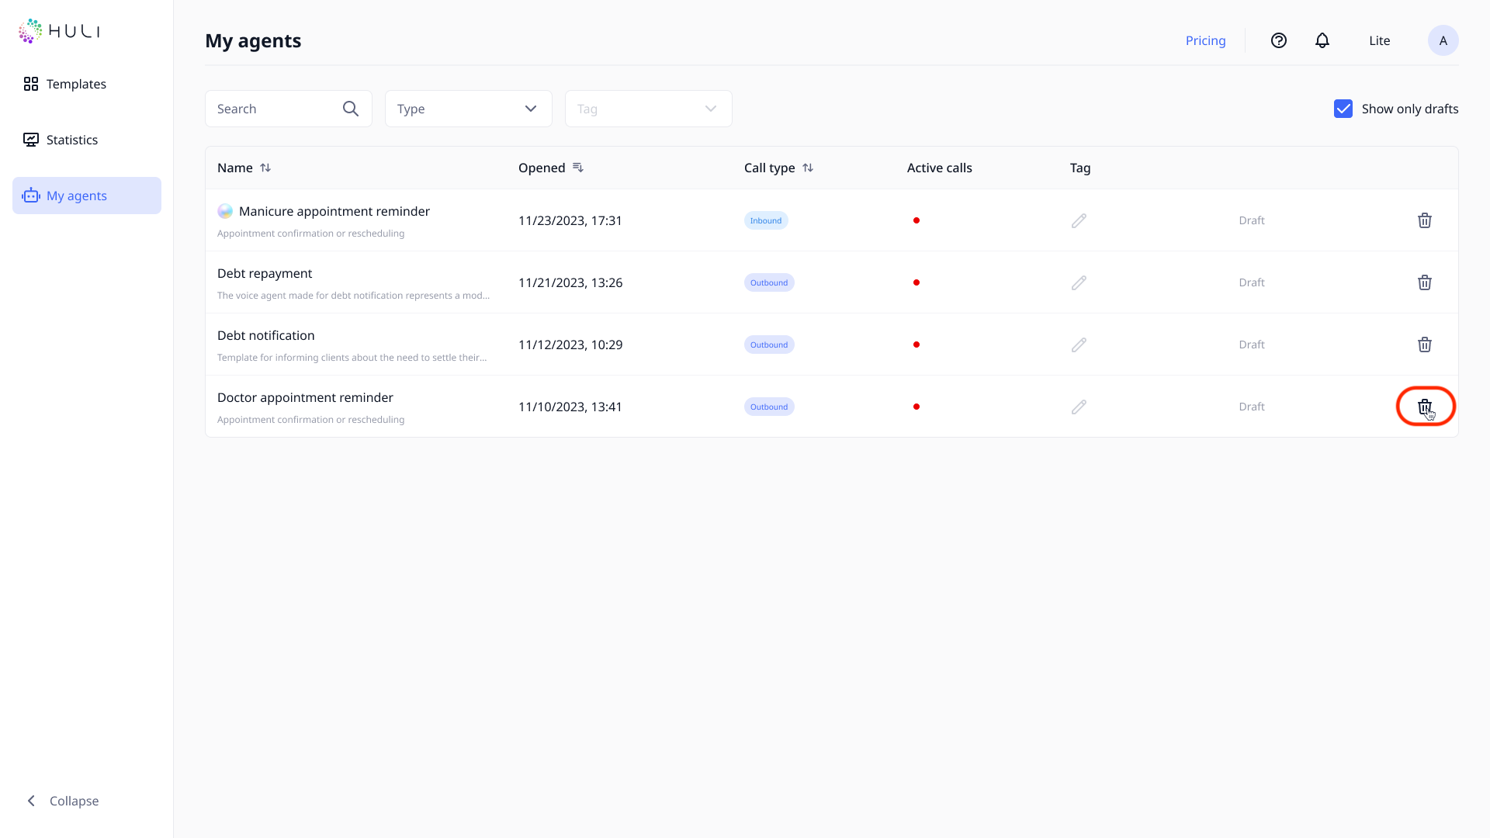
Task: Sort agents by Name column arrows
Action: pos(265,168)
